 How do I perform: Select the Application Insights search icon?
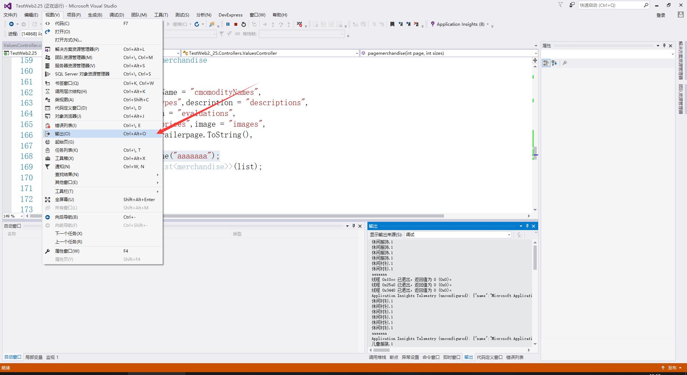(x=433, y=24)
